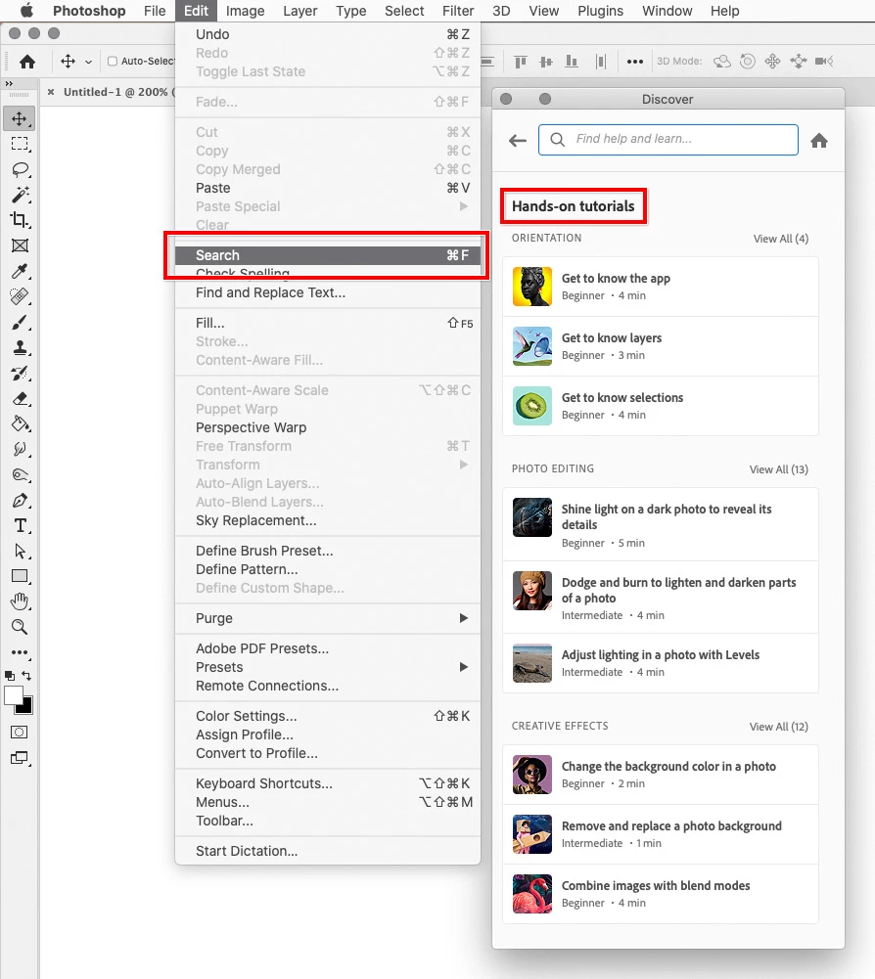Swap foreground and background colors

26,676
